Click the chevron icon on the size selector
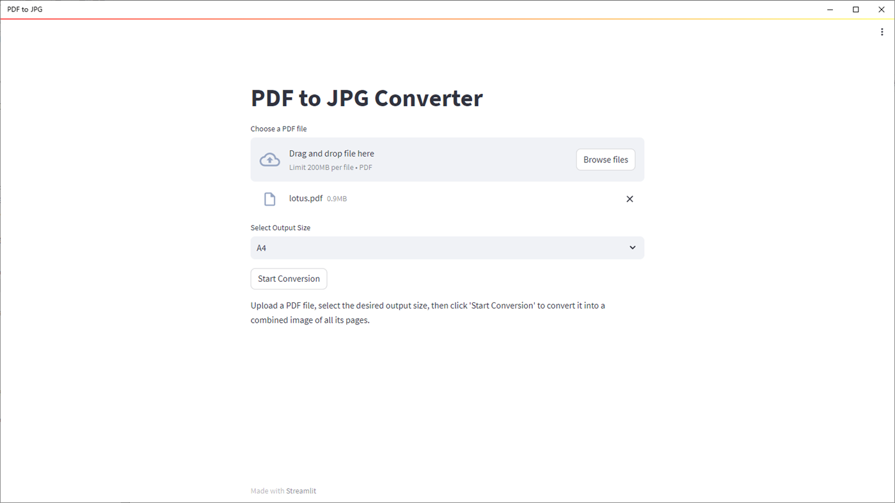Image resolution: width=895 pixels, height=503 pixels. 632,247
